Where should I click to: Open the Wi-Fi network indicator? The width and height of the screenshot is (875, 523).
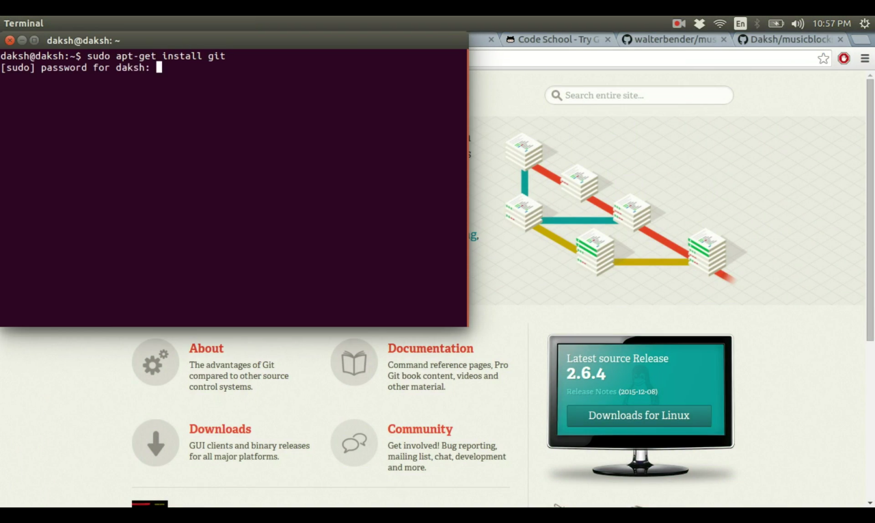[x=720, y=23]
